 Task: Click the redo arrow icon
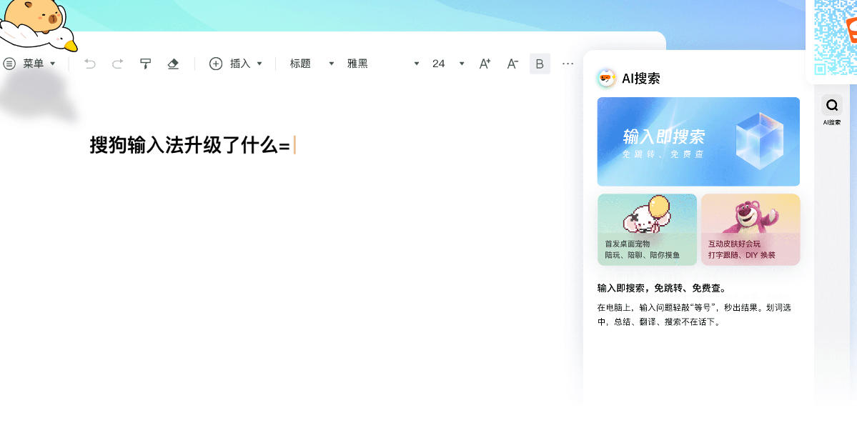click(117, 64)
